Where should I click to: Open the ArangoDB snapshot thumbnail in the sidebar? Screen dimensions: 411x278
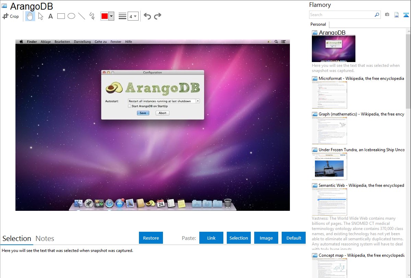coord(333,49)
